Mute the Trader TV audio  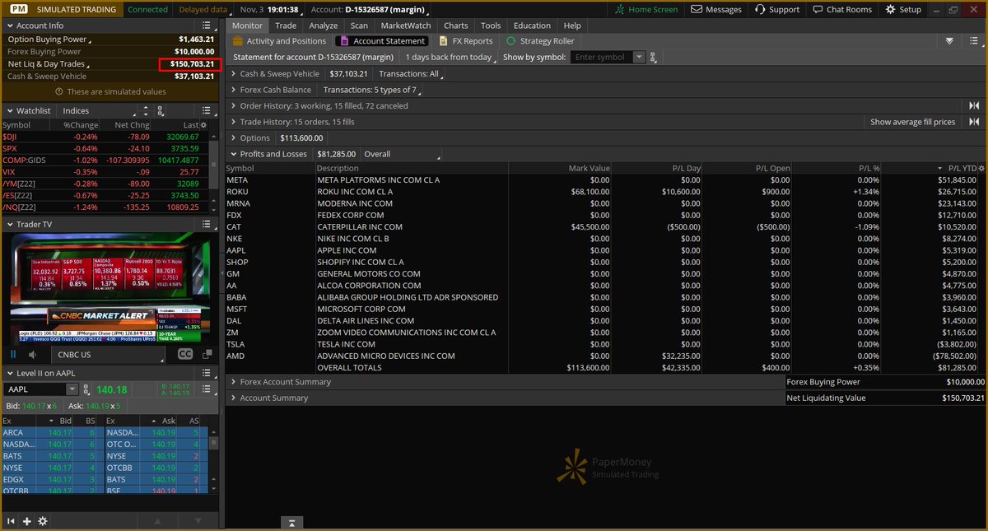pyautogui.click(x=33, y=354)
